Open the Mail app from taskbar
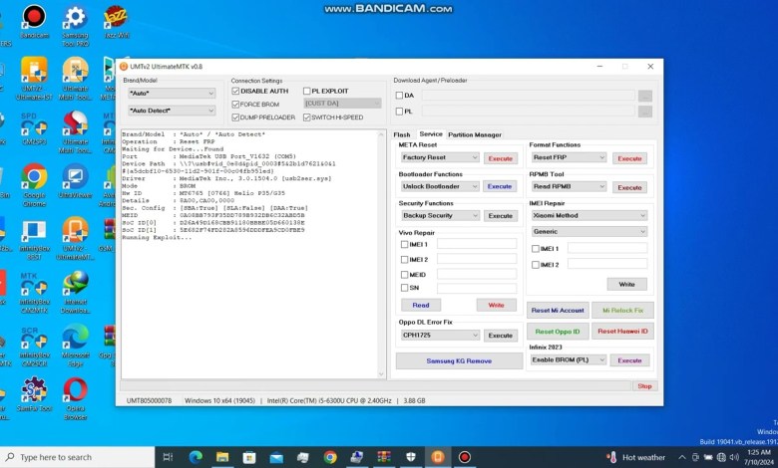 pos(276,457)
